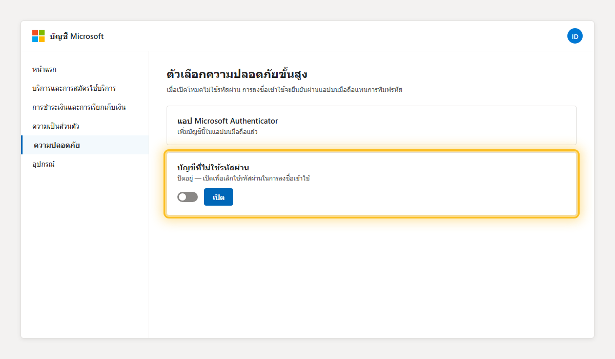Screen dimensions: 615x359
Task: Open บริการและการสมัครใช้บริการ menu item
Action: coord(85,88)
